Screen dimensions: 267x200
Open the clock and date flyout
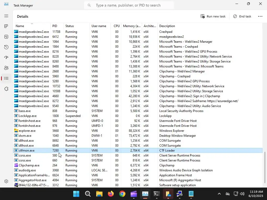[x=256, y=194]
